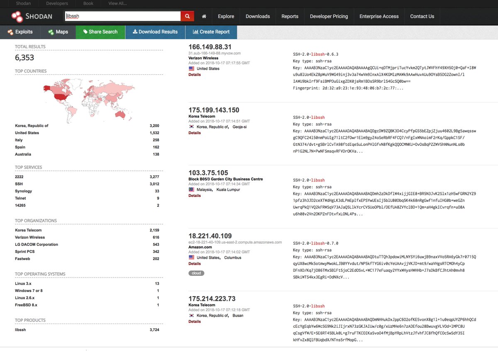Click Kuala Lumpur city link
The image size is (498, 351).
[x=228, y=189]
